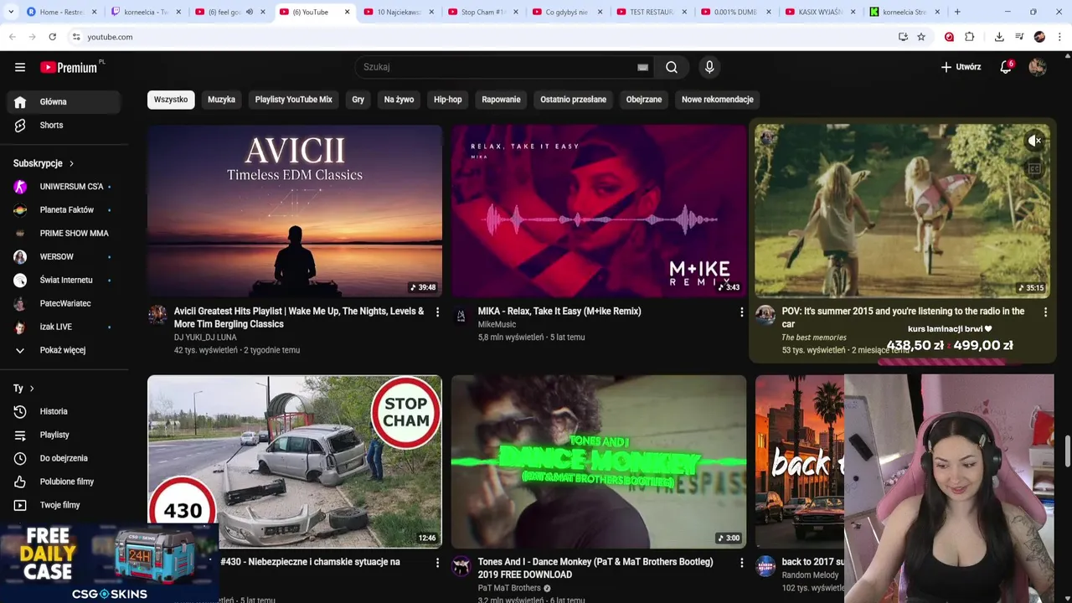Click the search magnifier button

pos(672,67)
